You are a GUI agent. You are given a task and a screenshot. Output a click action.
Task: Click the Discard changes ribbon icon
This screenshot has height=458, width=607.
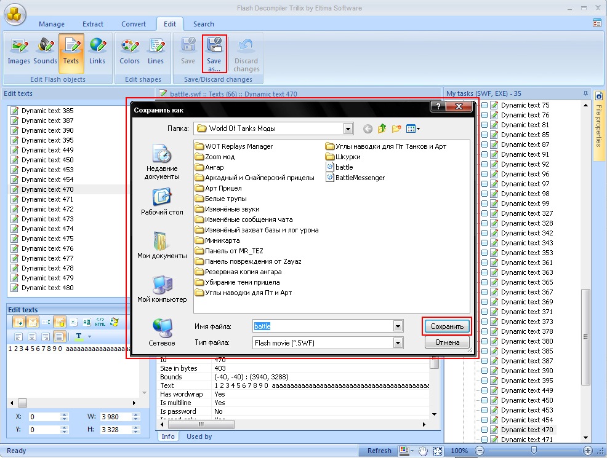246,54
